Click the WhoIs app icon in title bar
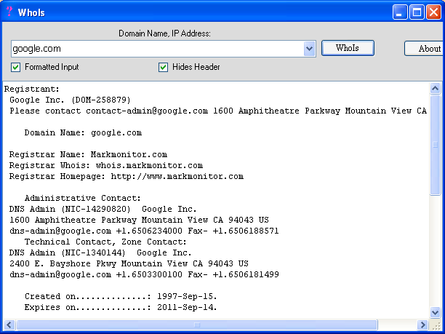The height and width of the screenshot is (334, 445). (x=9, y=12)
